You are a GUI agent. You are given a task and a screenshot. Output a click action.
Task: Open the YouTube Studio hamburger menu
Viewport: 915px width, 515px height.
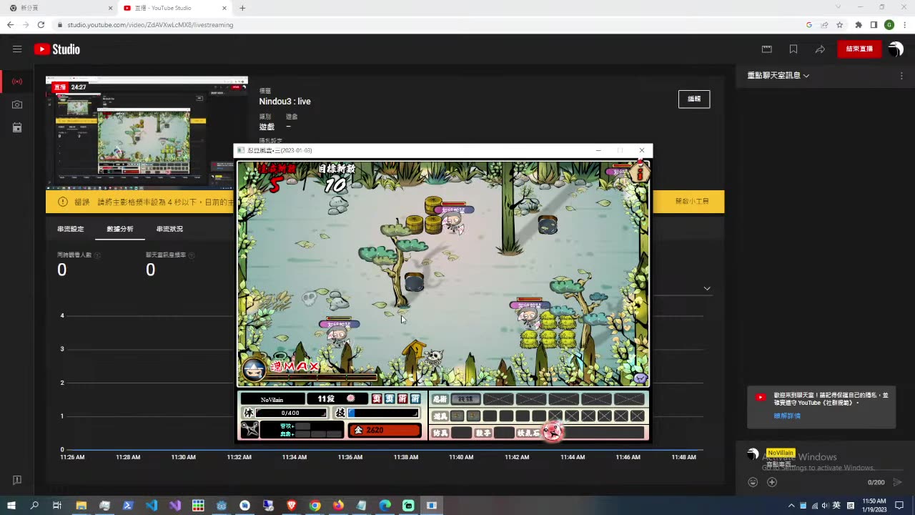pyautogui.click(x=17, y=49)
